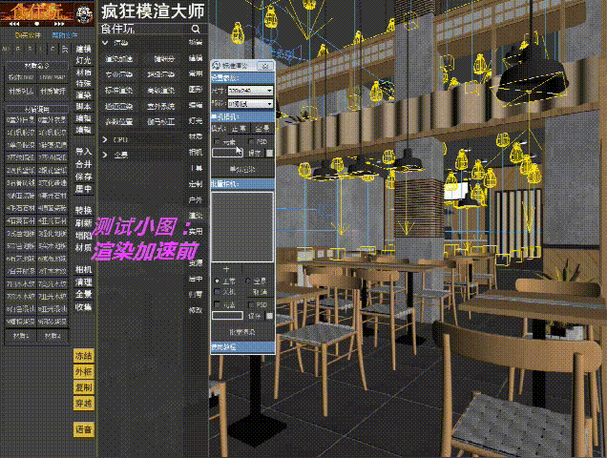
Task: Switch to the 材质2 tab at grid bottom
Action: point(52,336)
